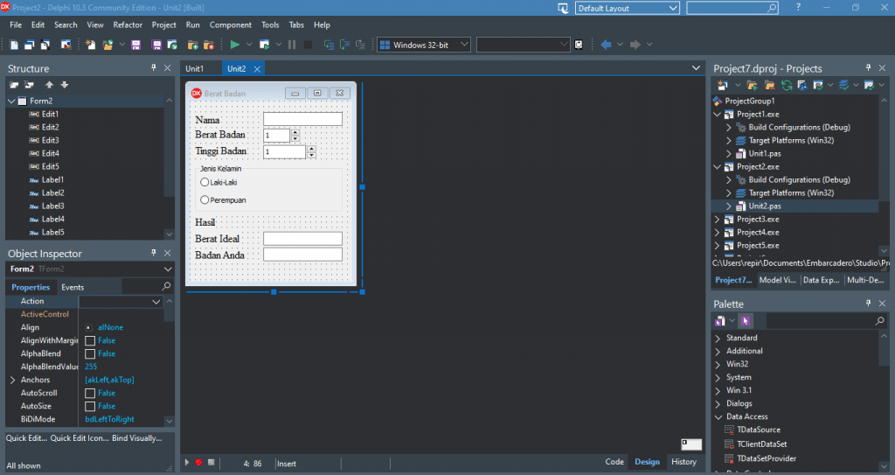Screen dimensions: 895x475
Task: Expand the Standard palette category
Action: (x=718, y=338)
